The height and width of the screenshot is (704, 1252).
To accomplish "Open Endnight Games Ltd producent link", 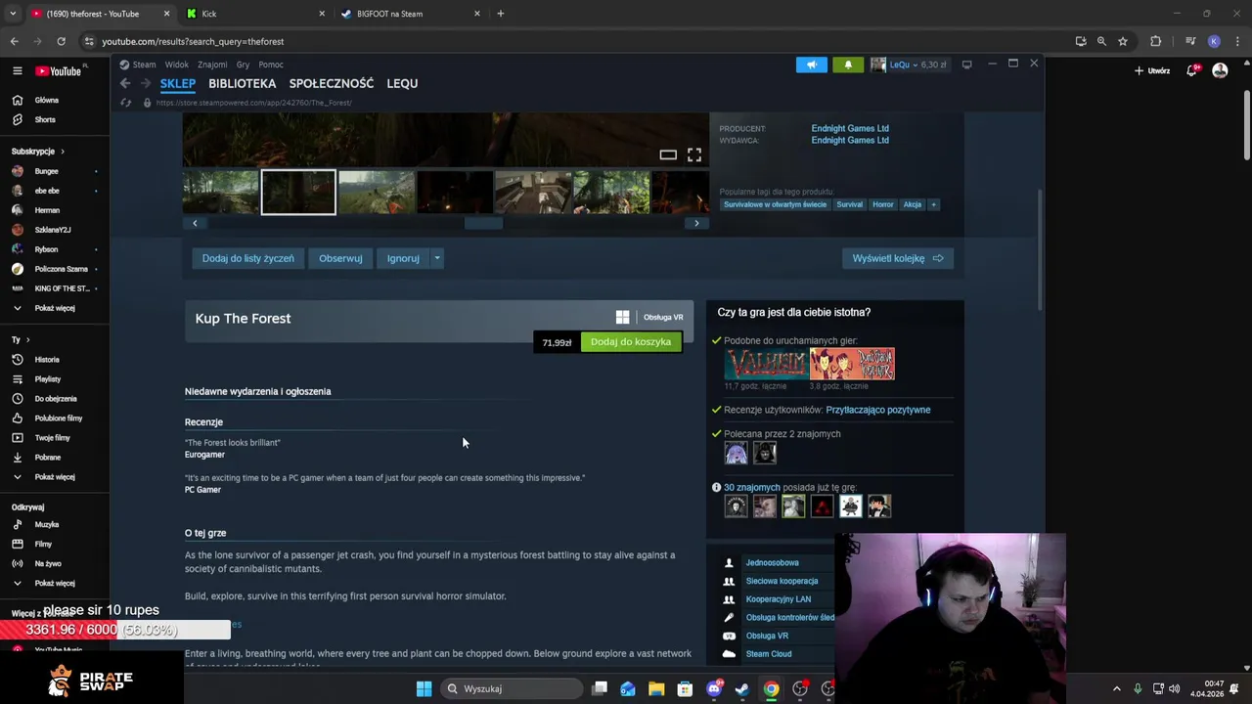I will (850, 128).
